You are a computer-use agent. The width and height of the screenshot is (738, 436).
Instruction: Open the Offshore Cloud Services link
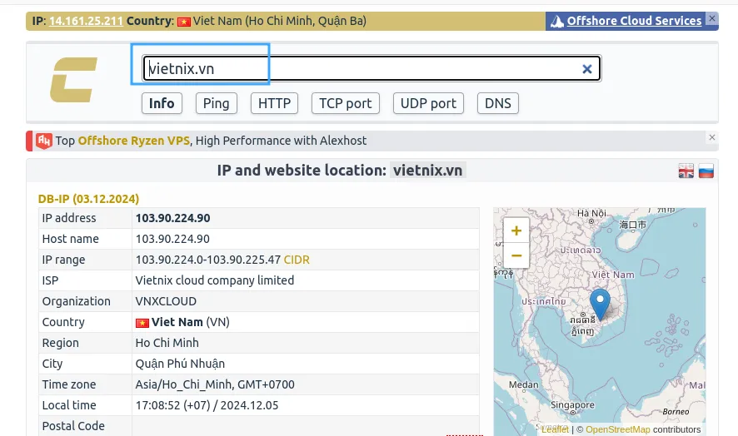tap(634, 21)
